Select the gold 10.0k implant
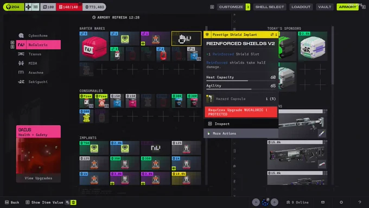 tap(186, 179)
